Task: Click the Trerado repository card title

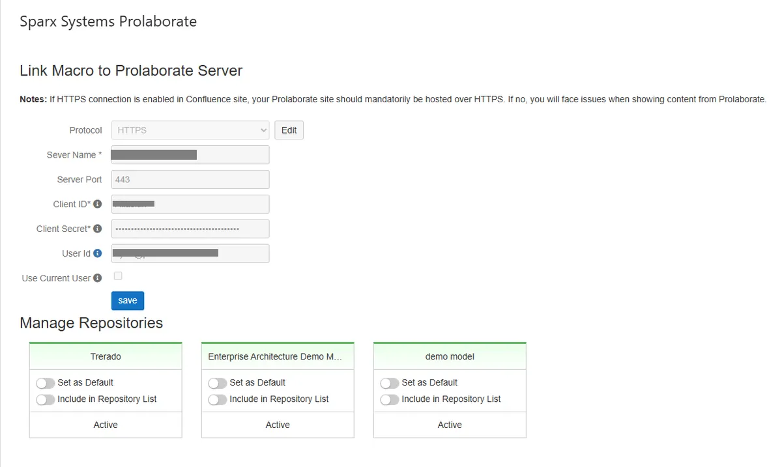Action: pos(106,356)
